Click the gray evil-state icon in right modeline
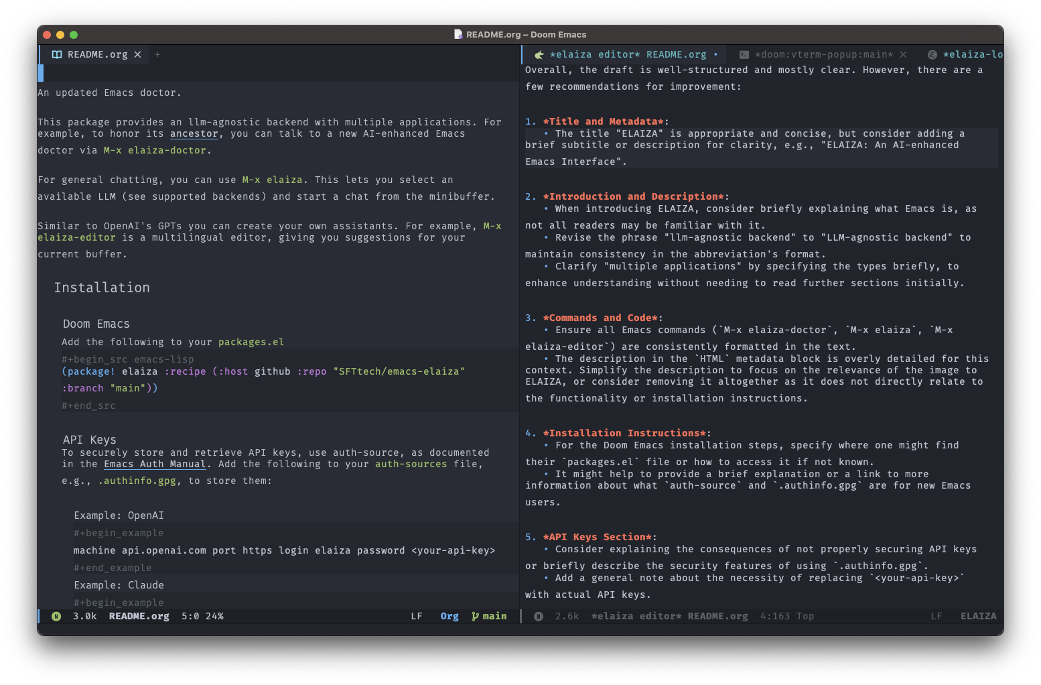1041x685 pixels. point(539,616)
